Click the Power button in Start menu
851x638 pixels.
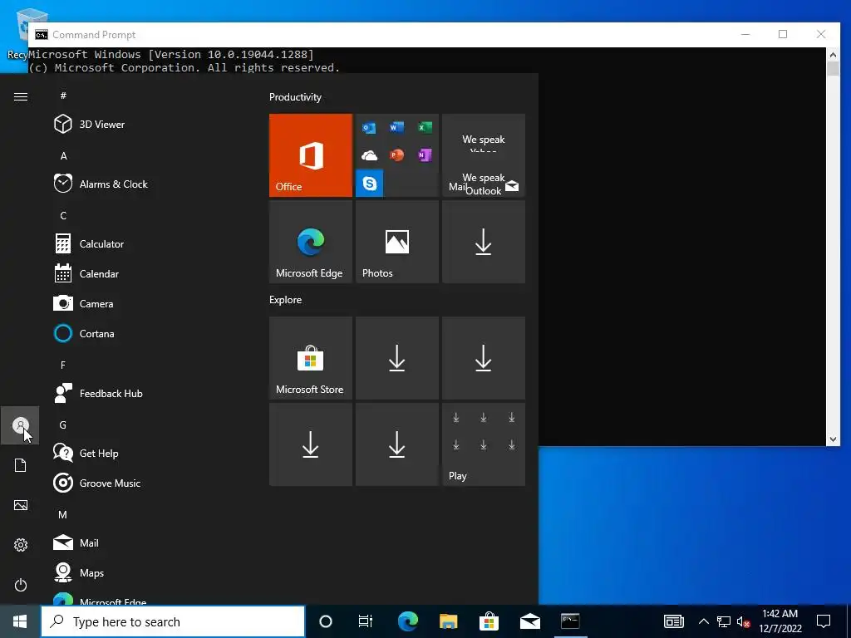point(20,585)
